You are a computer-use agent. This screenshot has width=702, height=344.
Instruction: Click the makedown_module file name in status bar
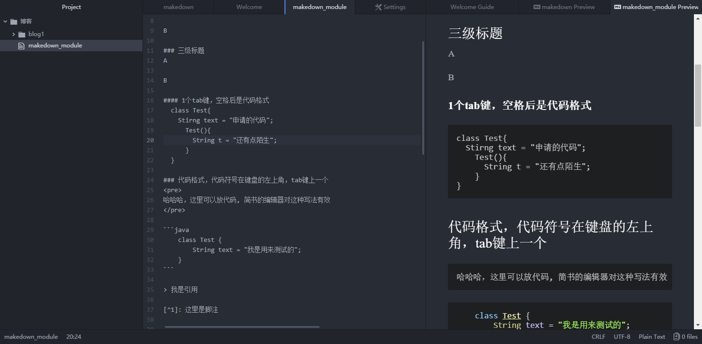pos(31,337)
